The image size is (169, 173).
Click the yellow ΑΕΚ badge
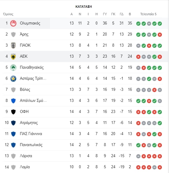pyautogui.click(x=13, y=56)
